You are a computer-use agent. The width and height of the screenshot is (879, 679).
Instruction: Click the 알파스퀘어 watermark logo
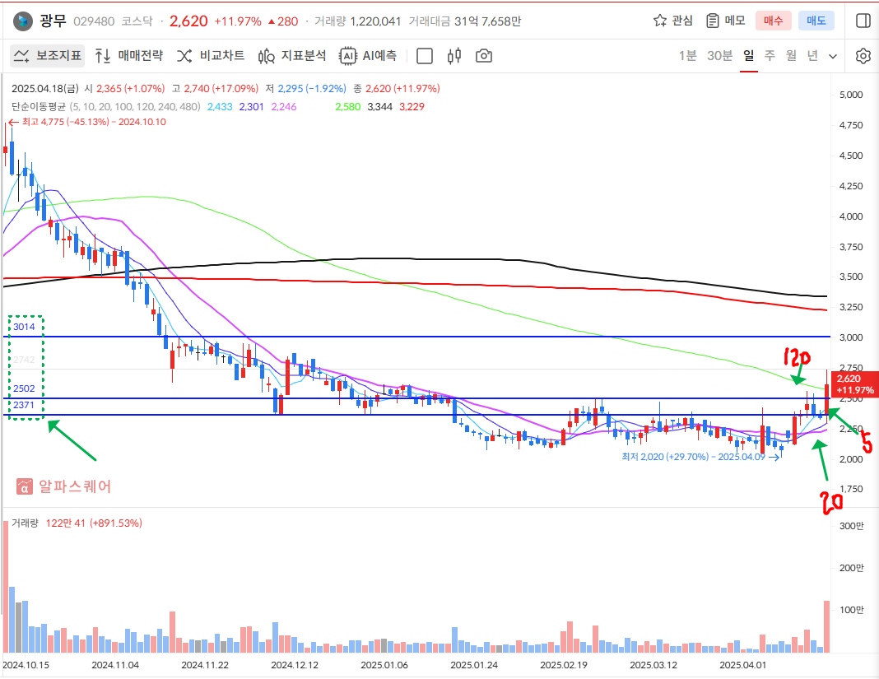[x=64, y=486]
